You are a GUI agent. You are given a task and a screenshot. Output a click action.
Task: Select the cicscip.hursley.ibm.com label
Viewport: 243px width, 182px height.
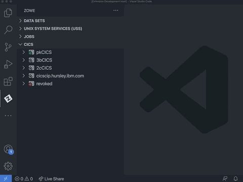click(60, 76)
